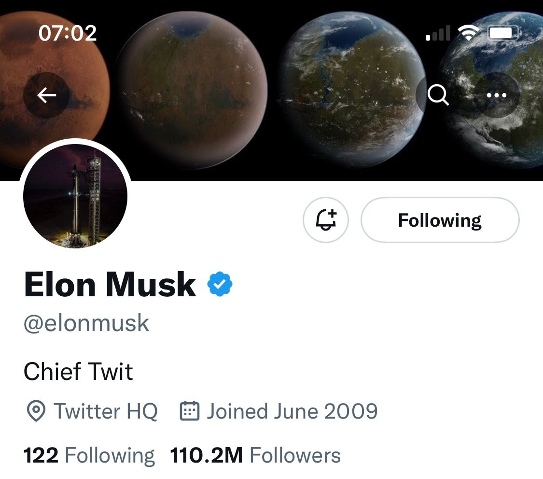Open the profile search magnifier

(x=438, y=95)
